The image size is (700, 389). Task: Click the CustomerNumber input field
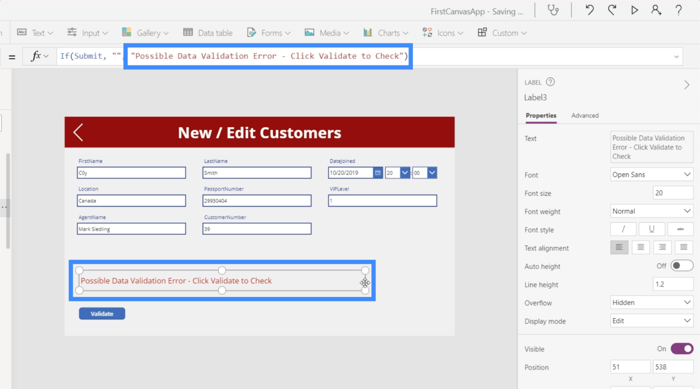tap(257, 229)
